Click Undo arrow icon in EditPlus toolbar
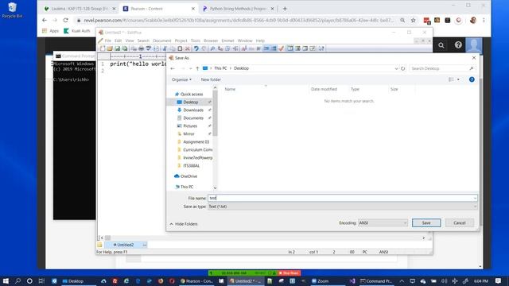The width and height of the screenshot is (509, 286). pos(196,48)
